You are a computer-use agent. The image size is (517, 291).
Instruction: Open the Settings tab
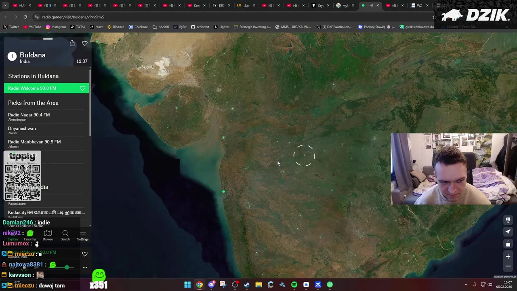click(x=83, y=235)
